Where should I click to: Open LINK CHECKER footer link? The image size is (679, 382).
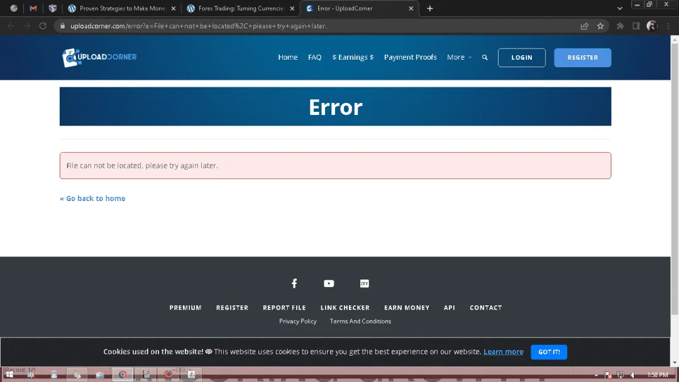(x=345, y=308)
